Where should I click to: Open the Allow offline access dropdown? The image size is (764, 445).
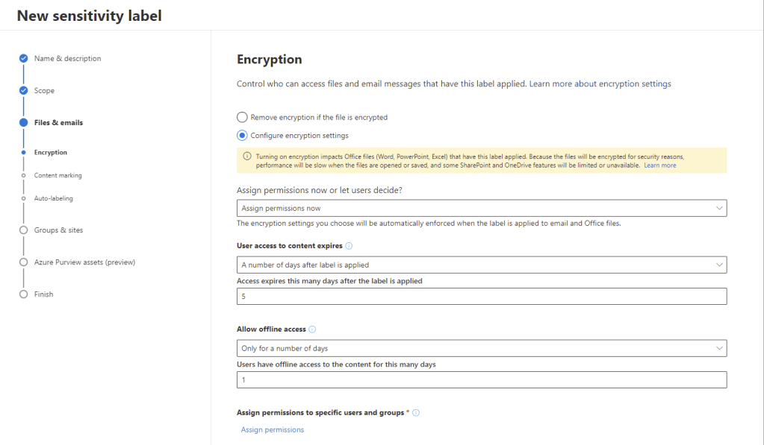[481, 348]
